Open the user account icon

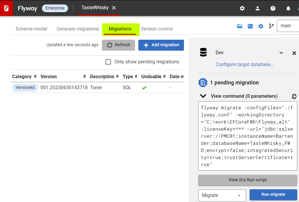point(258,8)
